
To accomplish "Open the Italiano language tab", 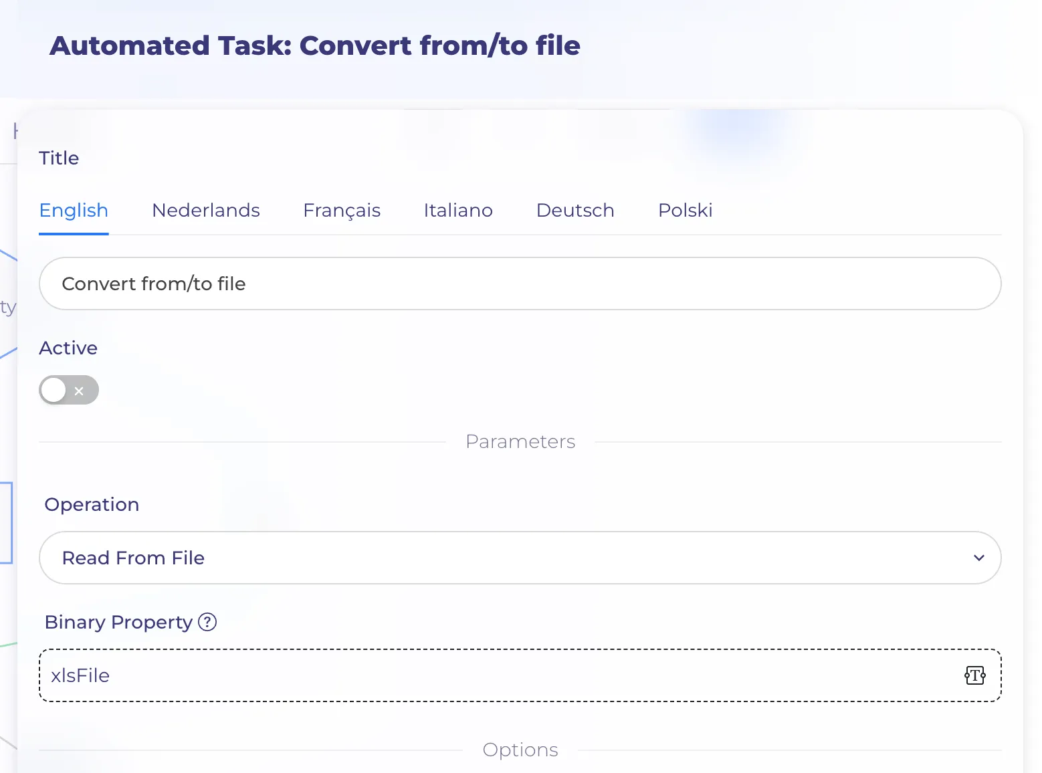I will (458, 211).
